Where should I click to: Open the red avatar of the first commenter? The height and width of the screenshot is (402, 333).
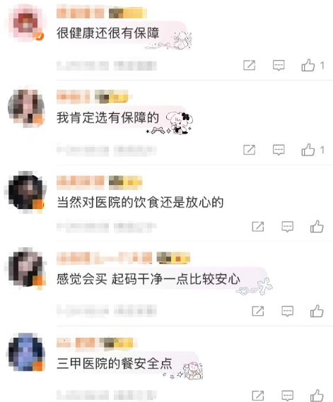click(27, 23)
